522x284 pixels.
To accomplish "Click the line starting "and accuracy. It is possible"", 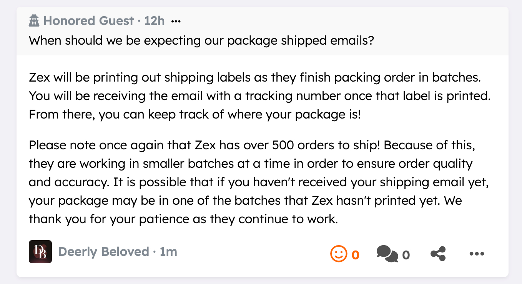I will pyautogui.click(x=258, y=182).
